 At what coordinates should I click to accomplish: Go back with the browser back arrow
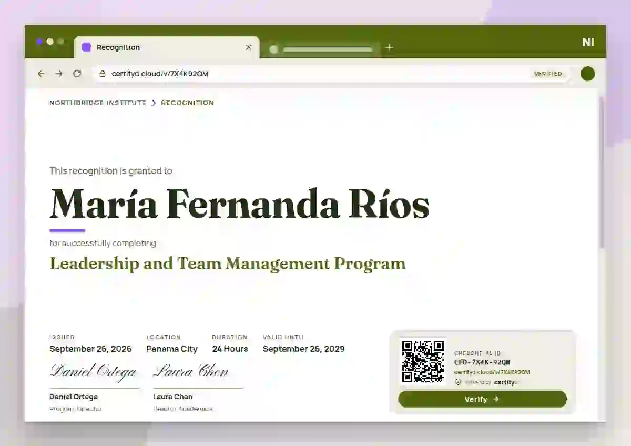(x=41, y=74)
